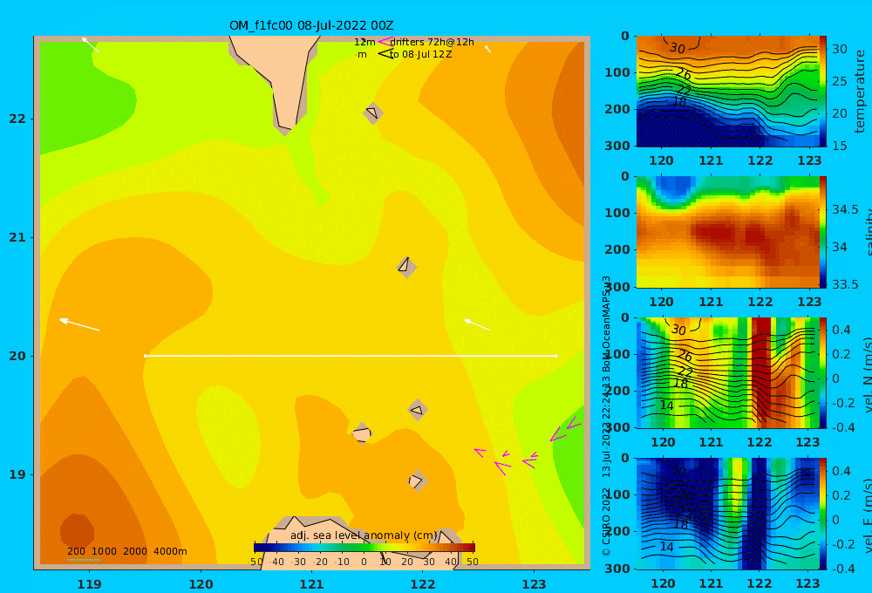Screen dimensions: 872x593
Task: Click the small white arrow near 122.6E at the map top
Action: [x=487, y=50]
